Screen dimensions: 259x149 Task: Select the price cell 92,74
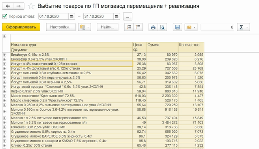point(139,132)
